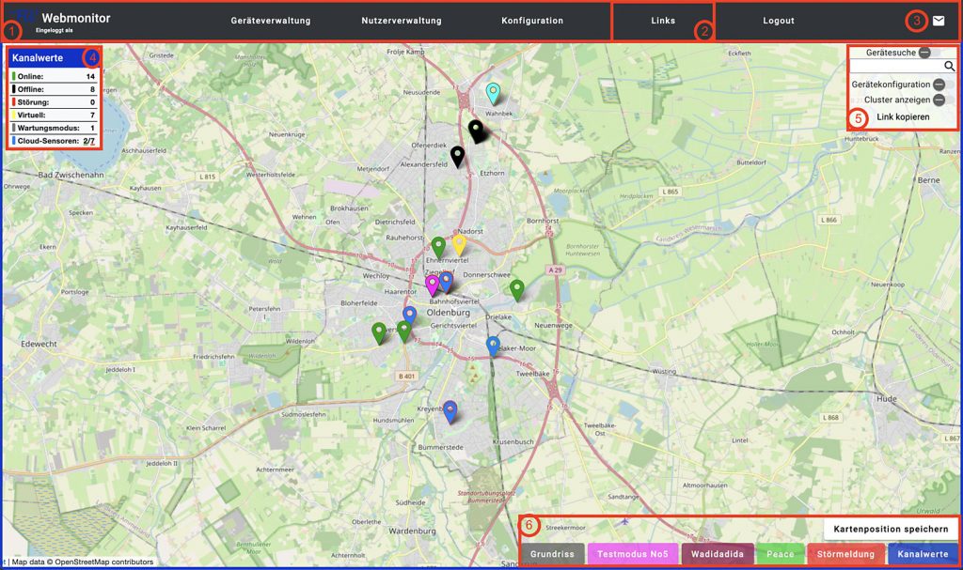Viewport: 963px width, 570px height.
Task: Click the Link kopieren button
Action: (x=903, y=117)
